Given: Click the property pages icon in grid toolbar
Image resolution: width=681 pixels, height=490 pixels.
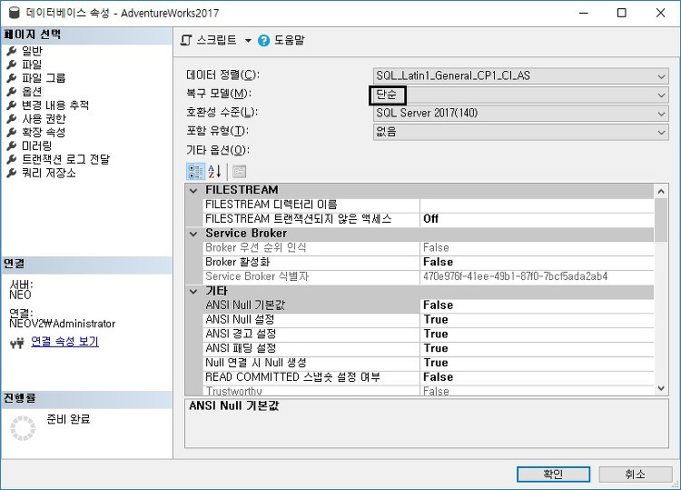Looking at the screenshot, I should (x=240, y=172).
